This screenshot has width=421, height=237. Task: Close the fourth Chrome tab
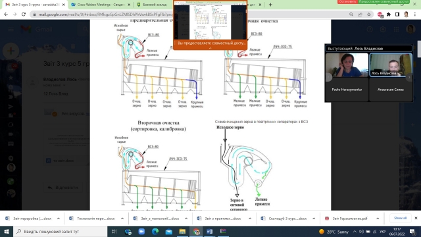(x=260, y=5)
